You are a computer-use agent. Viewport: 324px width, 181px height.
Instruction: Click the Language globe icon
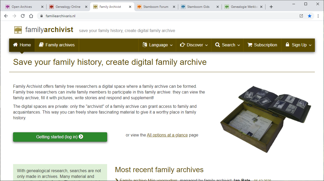coord(145,45)
